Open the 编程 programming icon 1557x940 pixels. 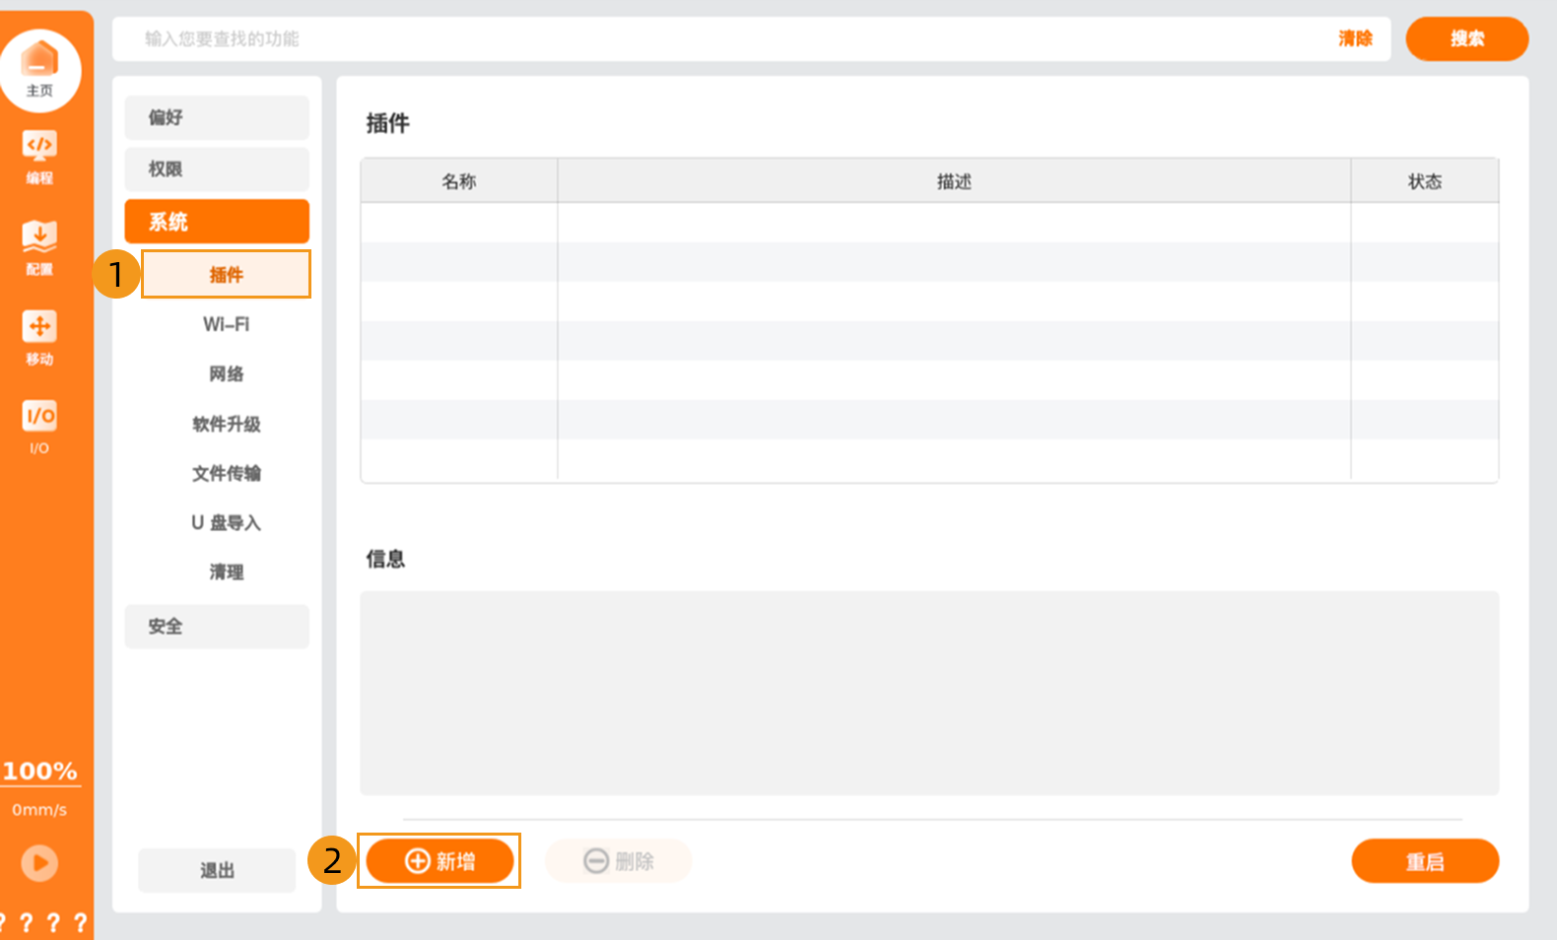tap(39, 158)
